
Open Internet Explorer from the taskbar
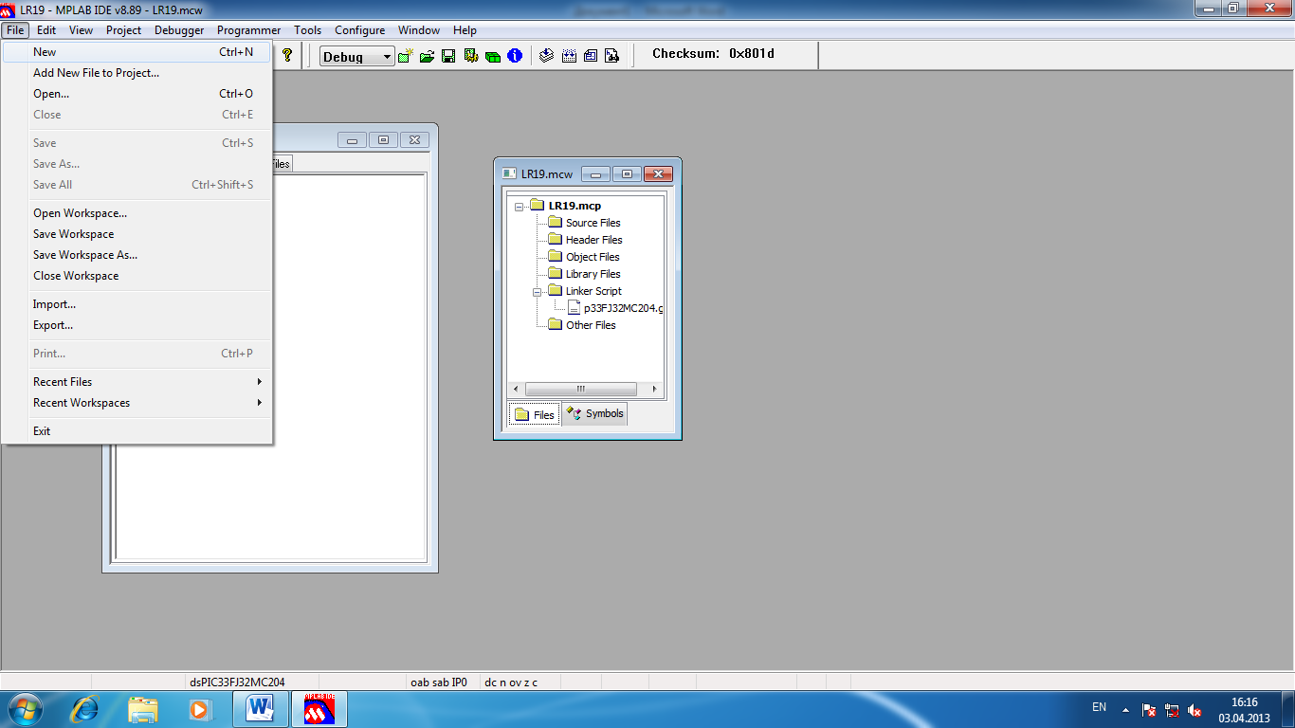[86, 709]
